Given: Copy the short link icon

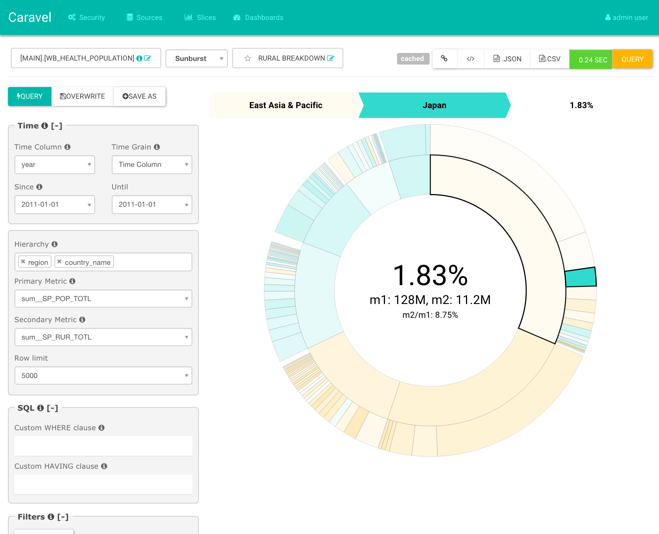Looking at the screenshot, I should pos(444,58).
